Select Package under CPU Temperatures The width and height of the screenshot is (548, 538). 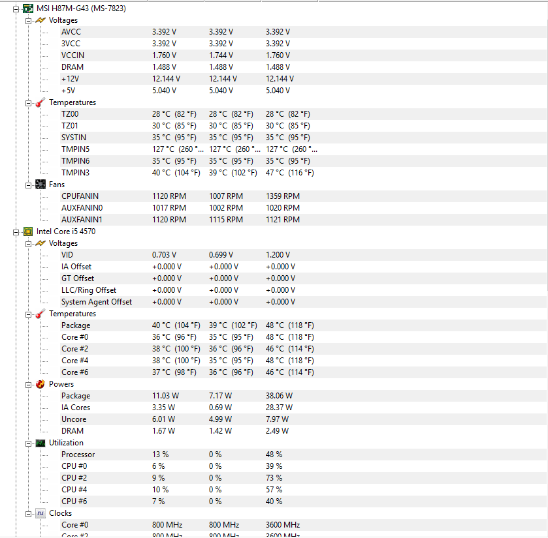pos(303,325)
